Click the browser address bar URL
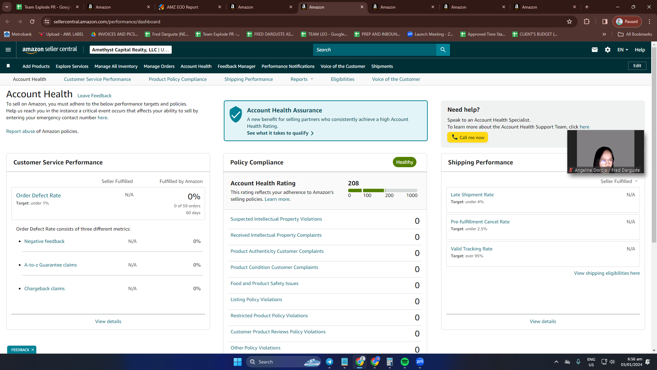This screenshot has height=370, width=657. click(107, 22)
